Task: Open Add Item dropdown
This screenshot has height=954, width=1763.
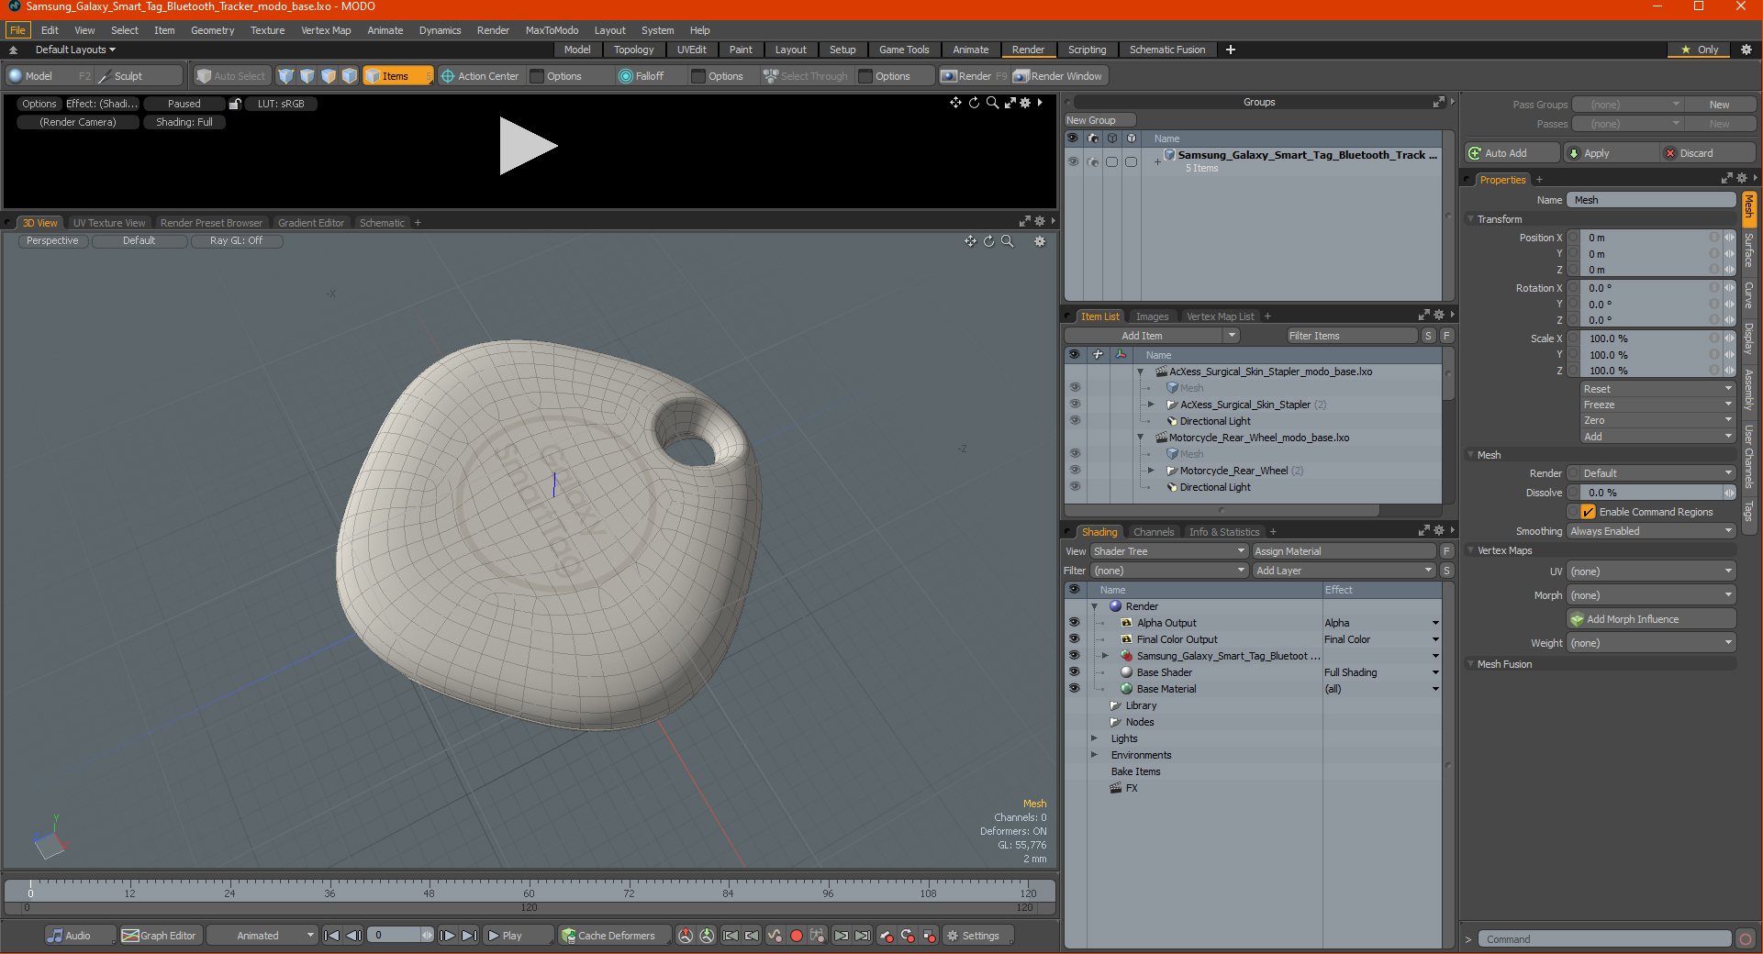Action: (1153, 336)
